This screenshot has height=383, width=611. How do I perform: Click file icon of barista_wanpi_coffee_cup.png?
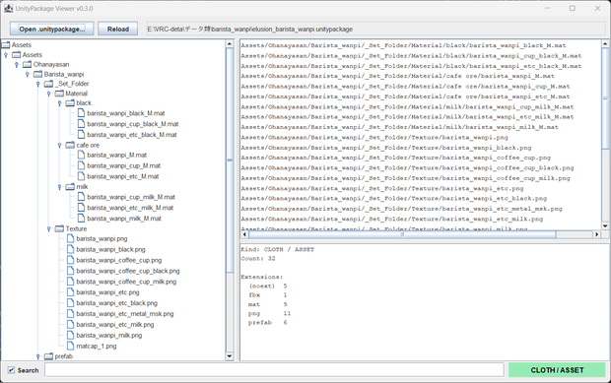(x=70, y=260)
